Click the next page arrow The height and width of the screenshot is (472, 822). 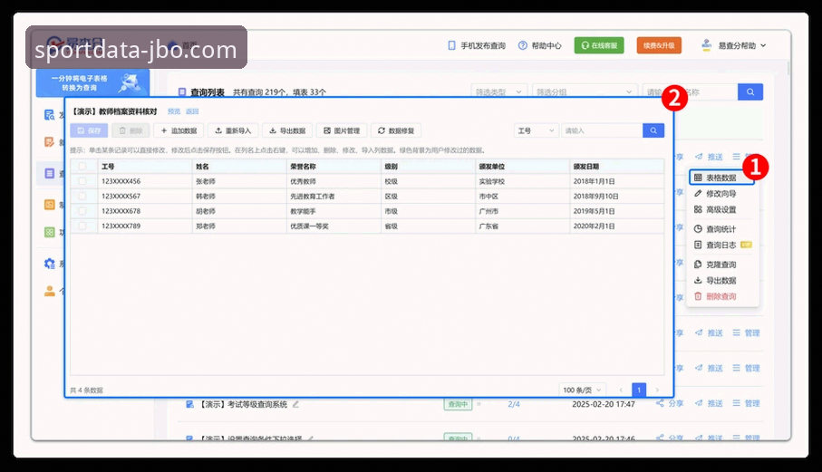tap(657, 390)
